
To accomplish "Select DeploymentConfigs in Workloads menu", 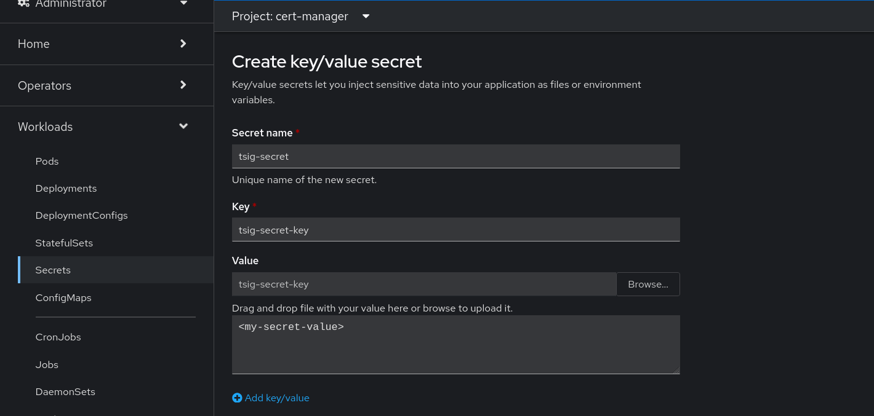I will (81, 216).
